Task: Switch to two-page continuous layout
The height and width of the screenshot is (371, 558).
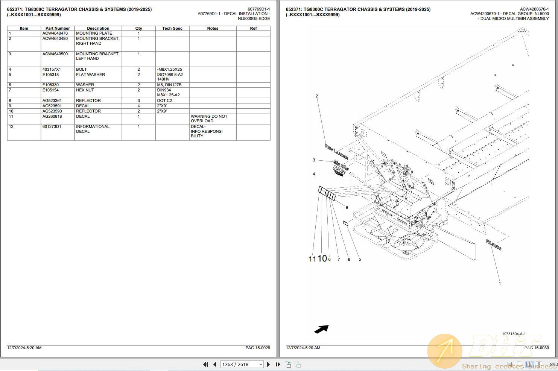Action: (539, 365)
